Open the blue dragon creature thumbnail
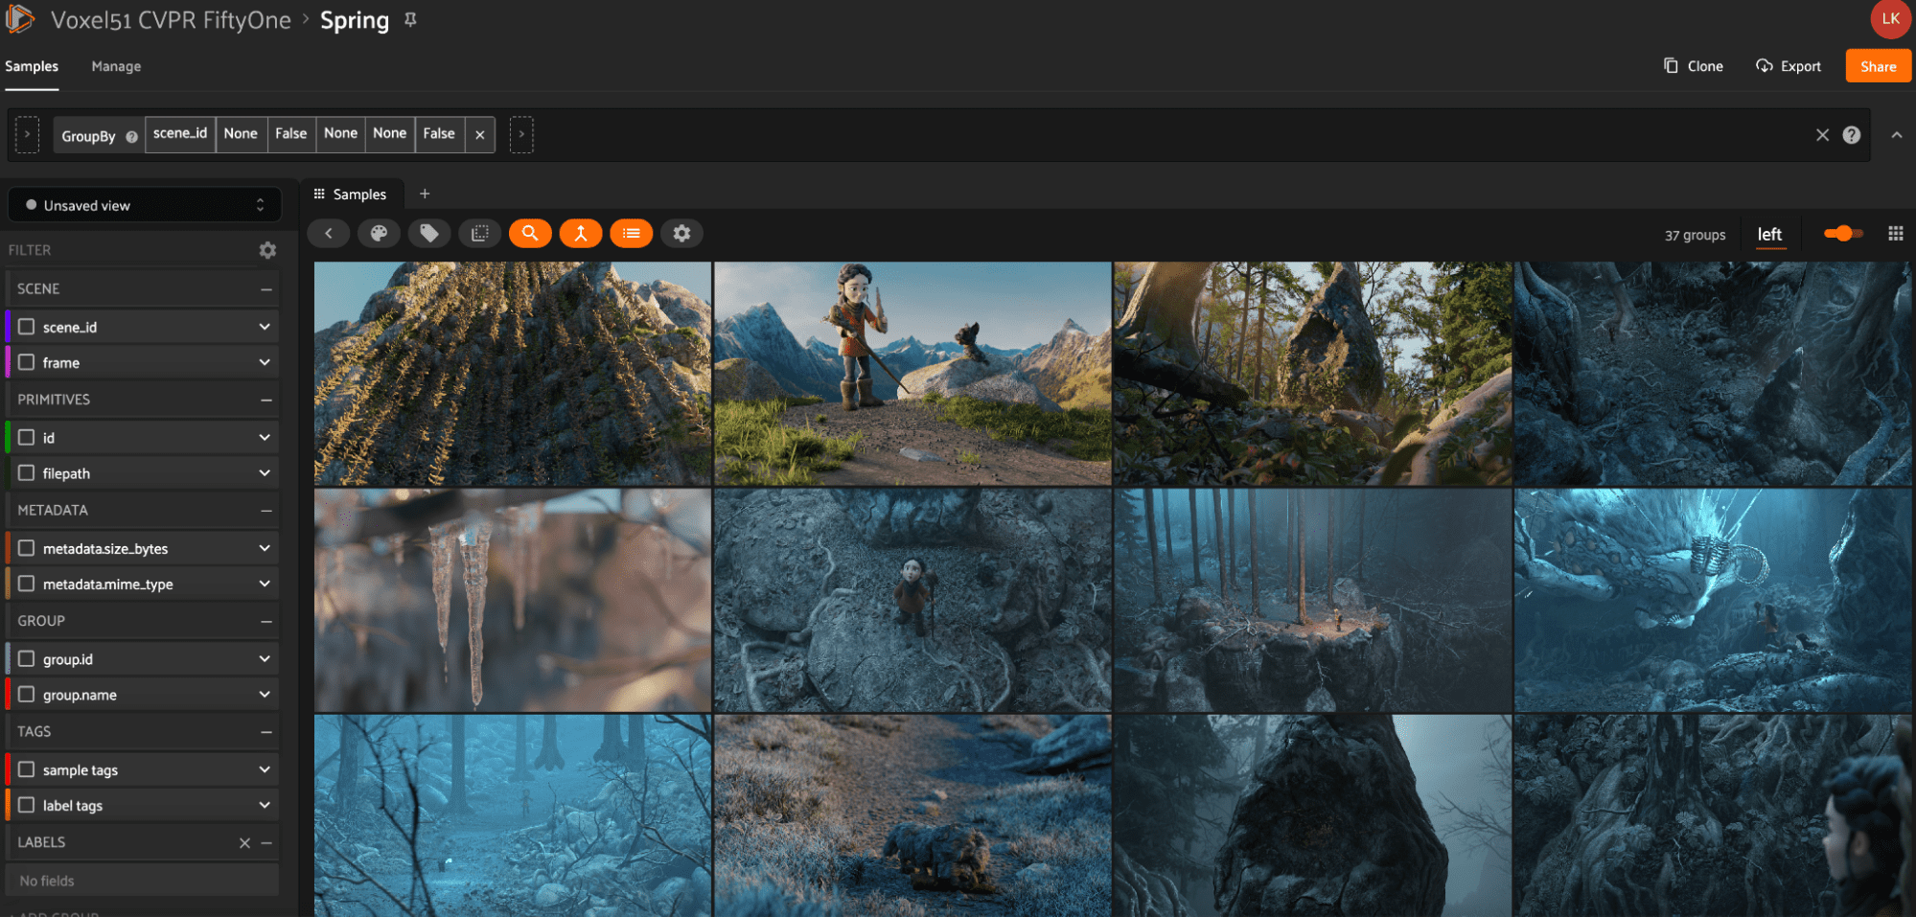The width and height of the screenshot is (1916, 917). 1713,600
